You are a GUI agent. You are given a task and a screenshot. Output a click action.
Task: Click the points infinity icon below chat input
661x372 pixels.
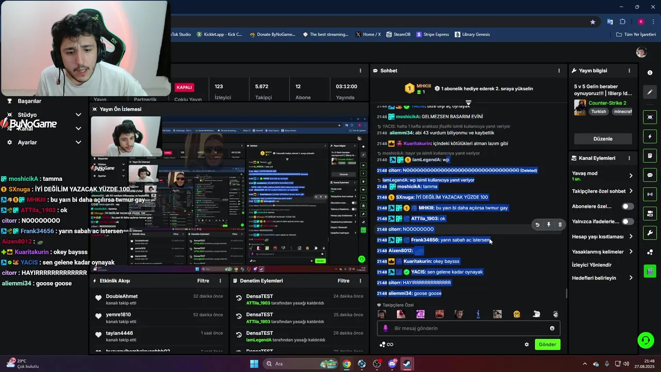386,345
